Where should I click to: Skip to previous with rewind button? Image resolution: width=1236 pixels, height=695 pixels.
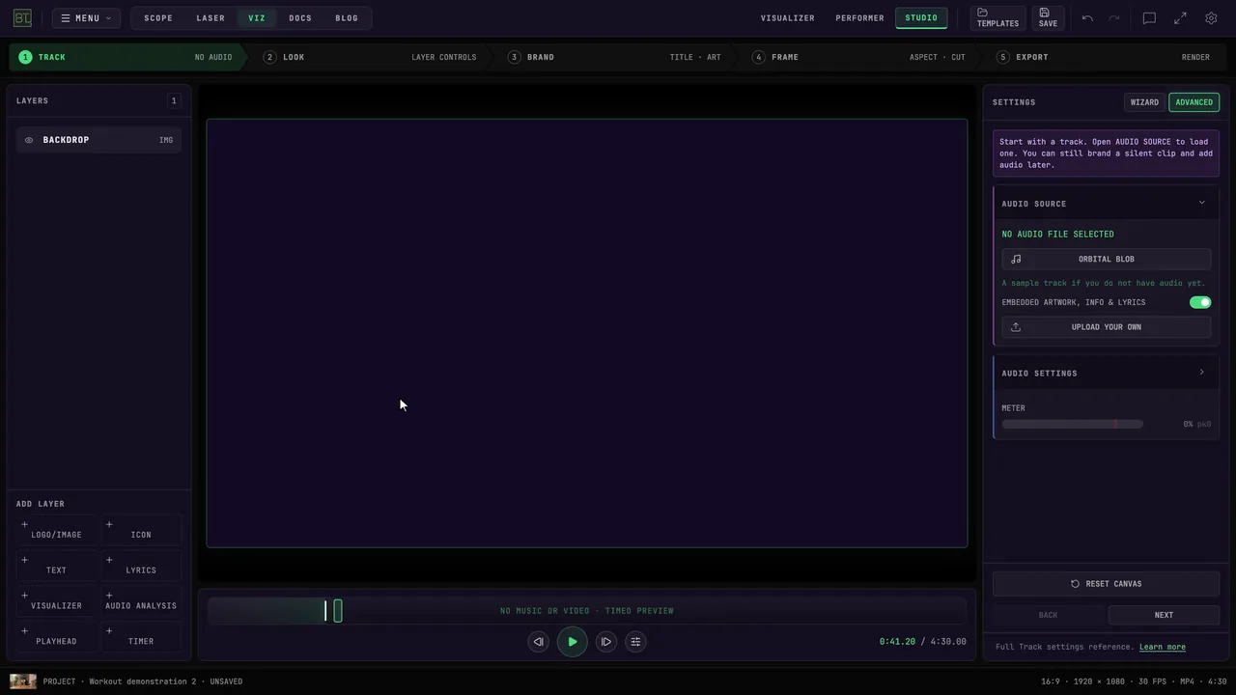pyautogui.click(x=539, y=641)
